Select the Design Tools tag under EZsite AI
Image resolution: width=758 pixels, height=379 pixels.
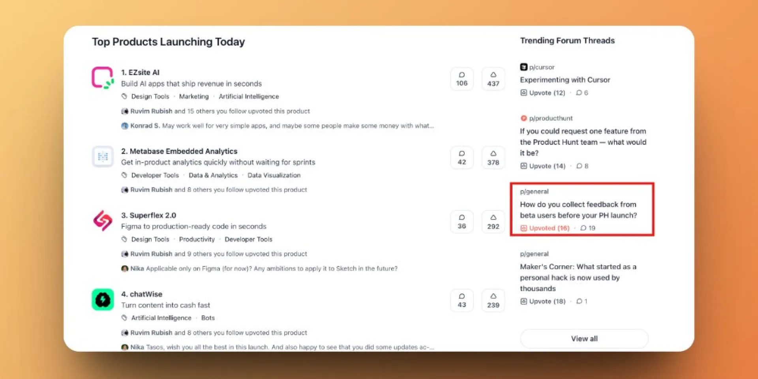pos(150,96)
